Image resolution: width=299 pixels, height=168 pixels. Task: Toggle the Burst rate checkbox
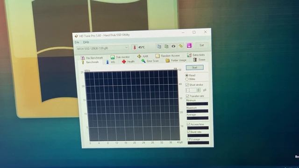[189, 132]
